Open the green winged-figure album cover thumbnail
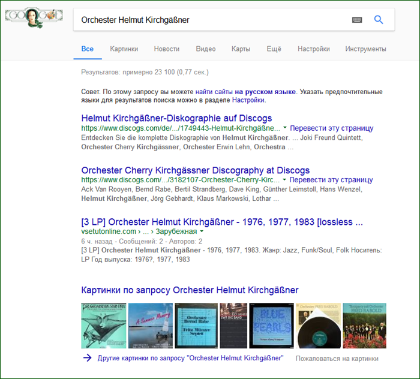The height and width of the screenshot is (379, 420). pos(104,326)
